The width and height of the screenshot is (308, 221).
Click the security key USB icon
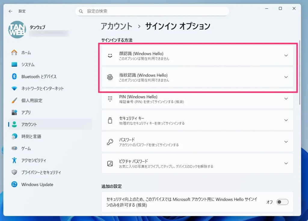[x=110, y=120]
